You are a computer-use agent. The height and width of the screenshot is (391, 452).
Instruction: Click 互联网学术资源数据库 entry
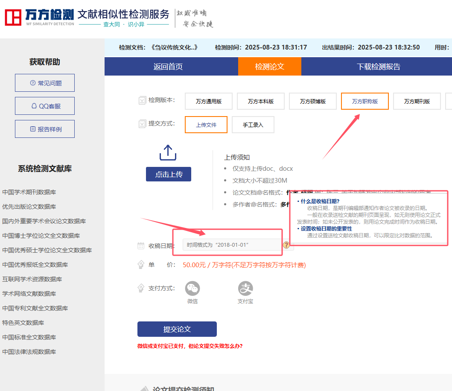[32, 279]
